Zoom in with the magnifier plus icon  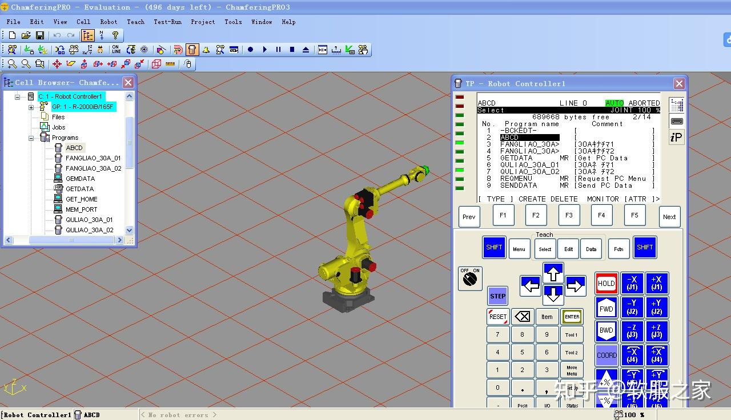tap(12, 64)
